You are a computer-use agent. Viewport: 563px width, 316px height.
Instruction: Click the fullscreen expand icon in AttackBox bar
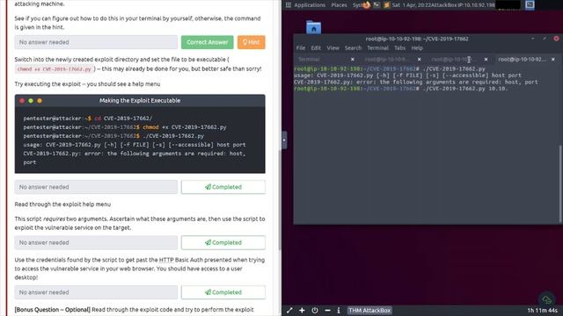tap(289, 310)
